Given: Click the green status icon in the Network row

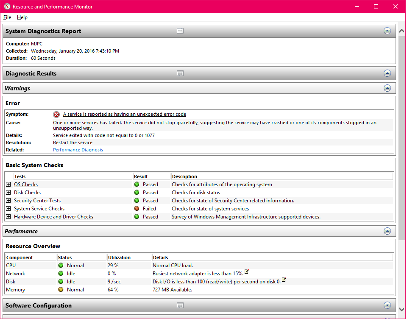Looking at the screenshot, I should (x=61, y=274).
